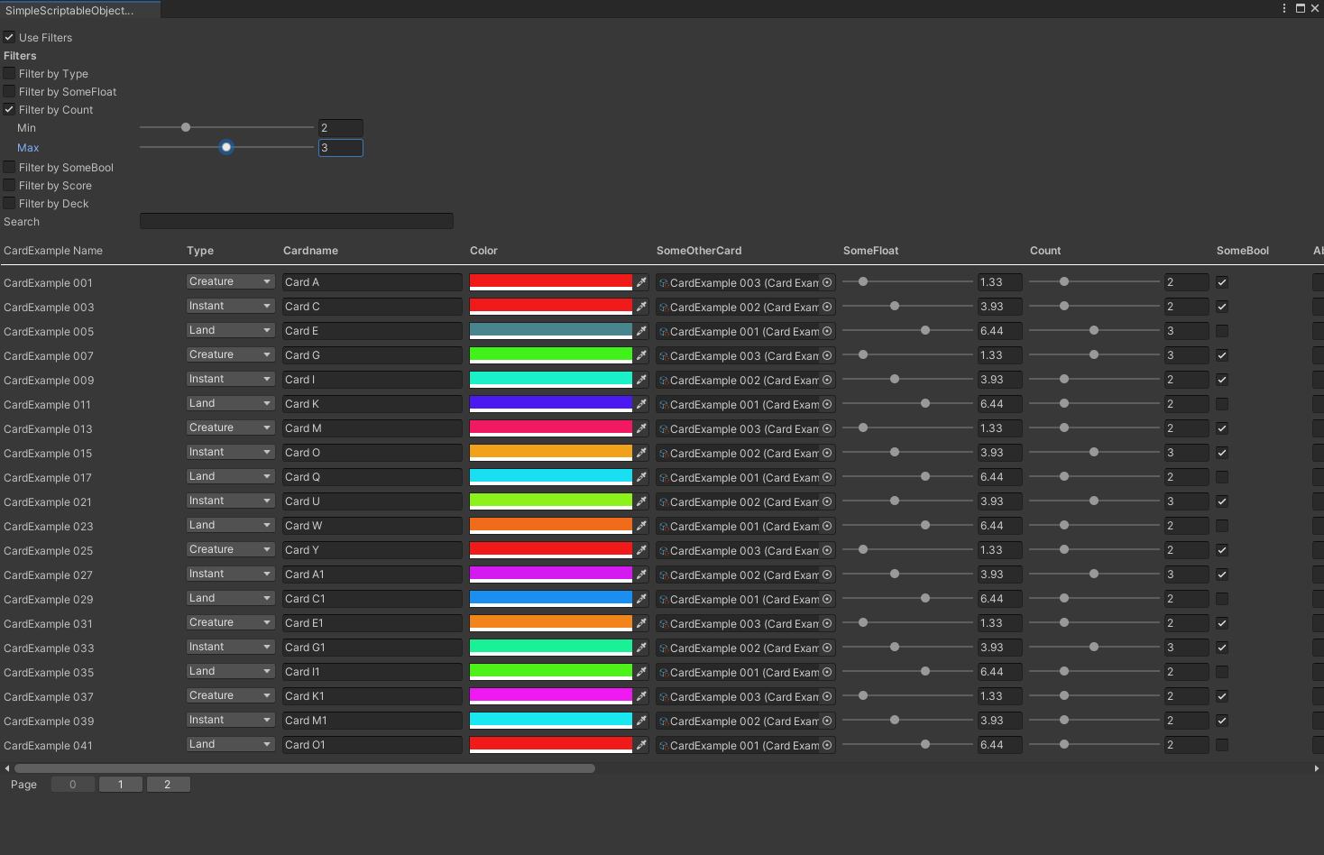Click the eyedropper in the CardExample 011 row
Screen dimensions: 1324x855
pos(641,404)
